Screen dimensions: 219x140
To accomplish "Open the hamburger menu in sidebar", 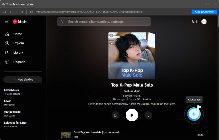I will pos(6,22).
